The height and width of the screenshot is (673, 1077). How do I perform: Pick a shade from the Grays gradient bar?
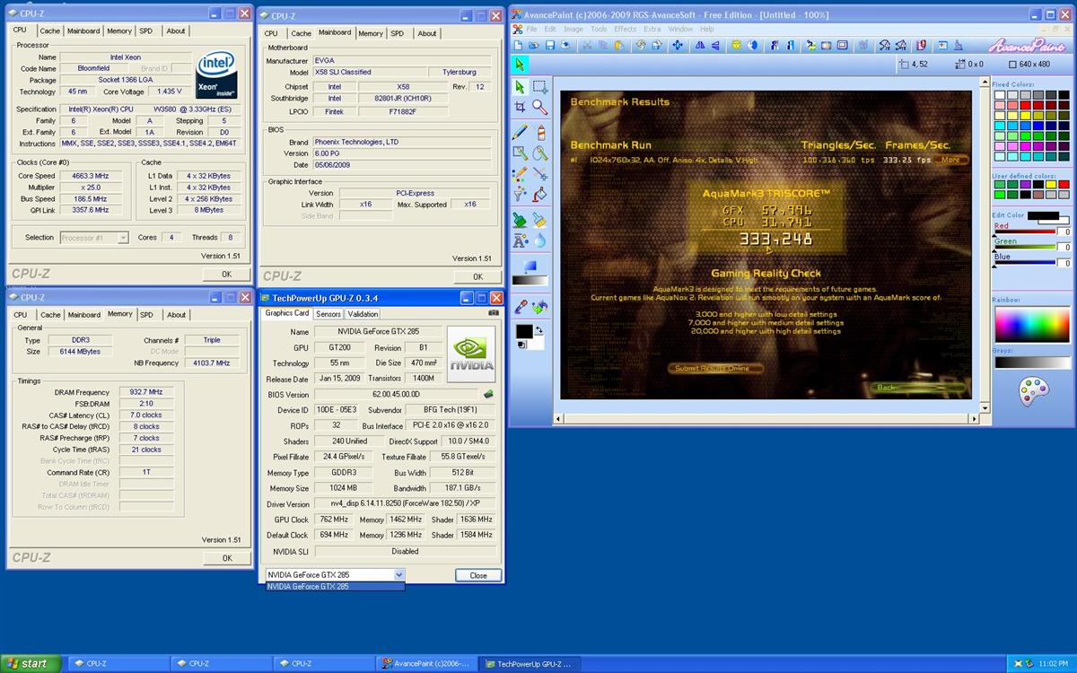point(1031,363)
